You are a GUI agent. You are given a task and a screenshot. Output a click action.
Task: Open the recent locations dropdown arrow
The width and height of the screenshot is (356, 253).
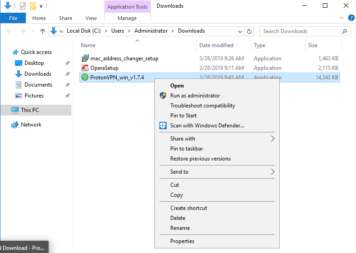34,31
